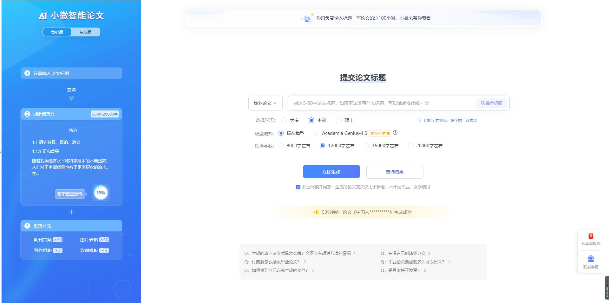
Task: Click the 绪论 heading in sample
Action: tap(73, 130)
